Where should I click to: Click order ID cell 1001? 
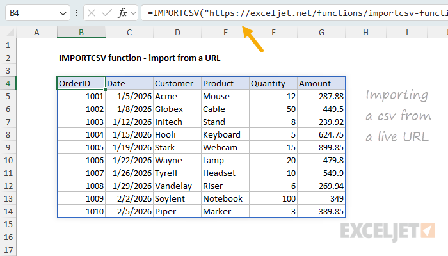tap(81, 96)
